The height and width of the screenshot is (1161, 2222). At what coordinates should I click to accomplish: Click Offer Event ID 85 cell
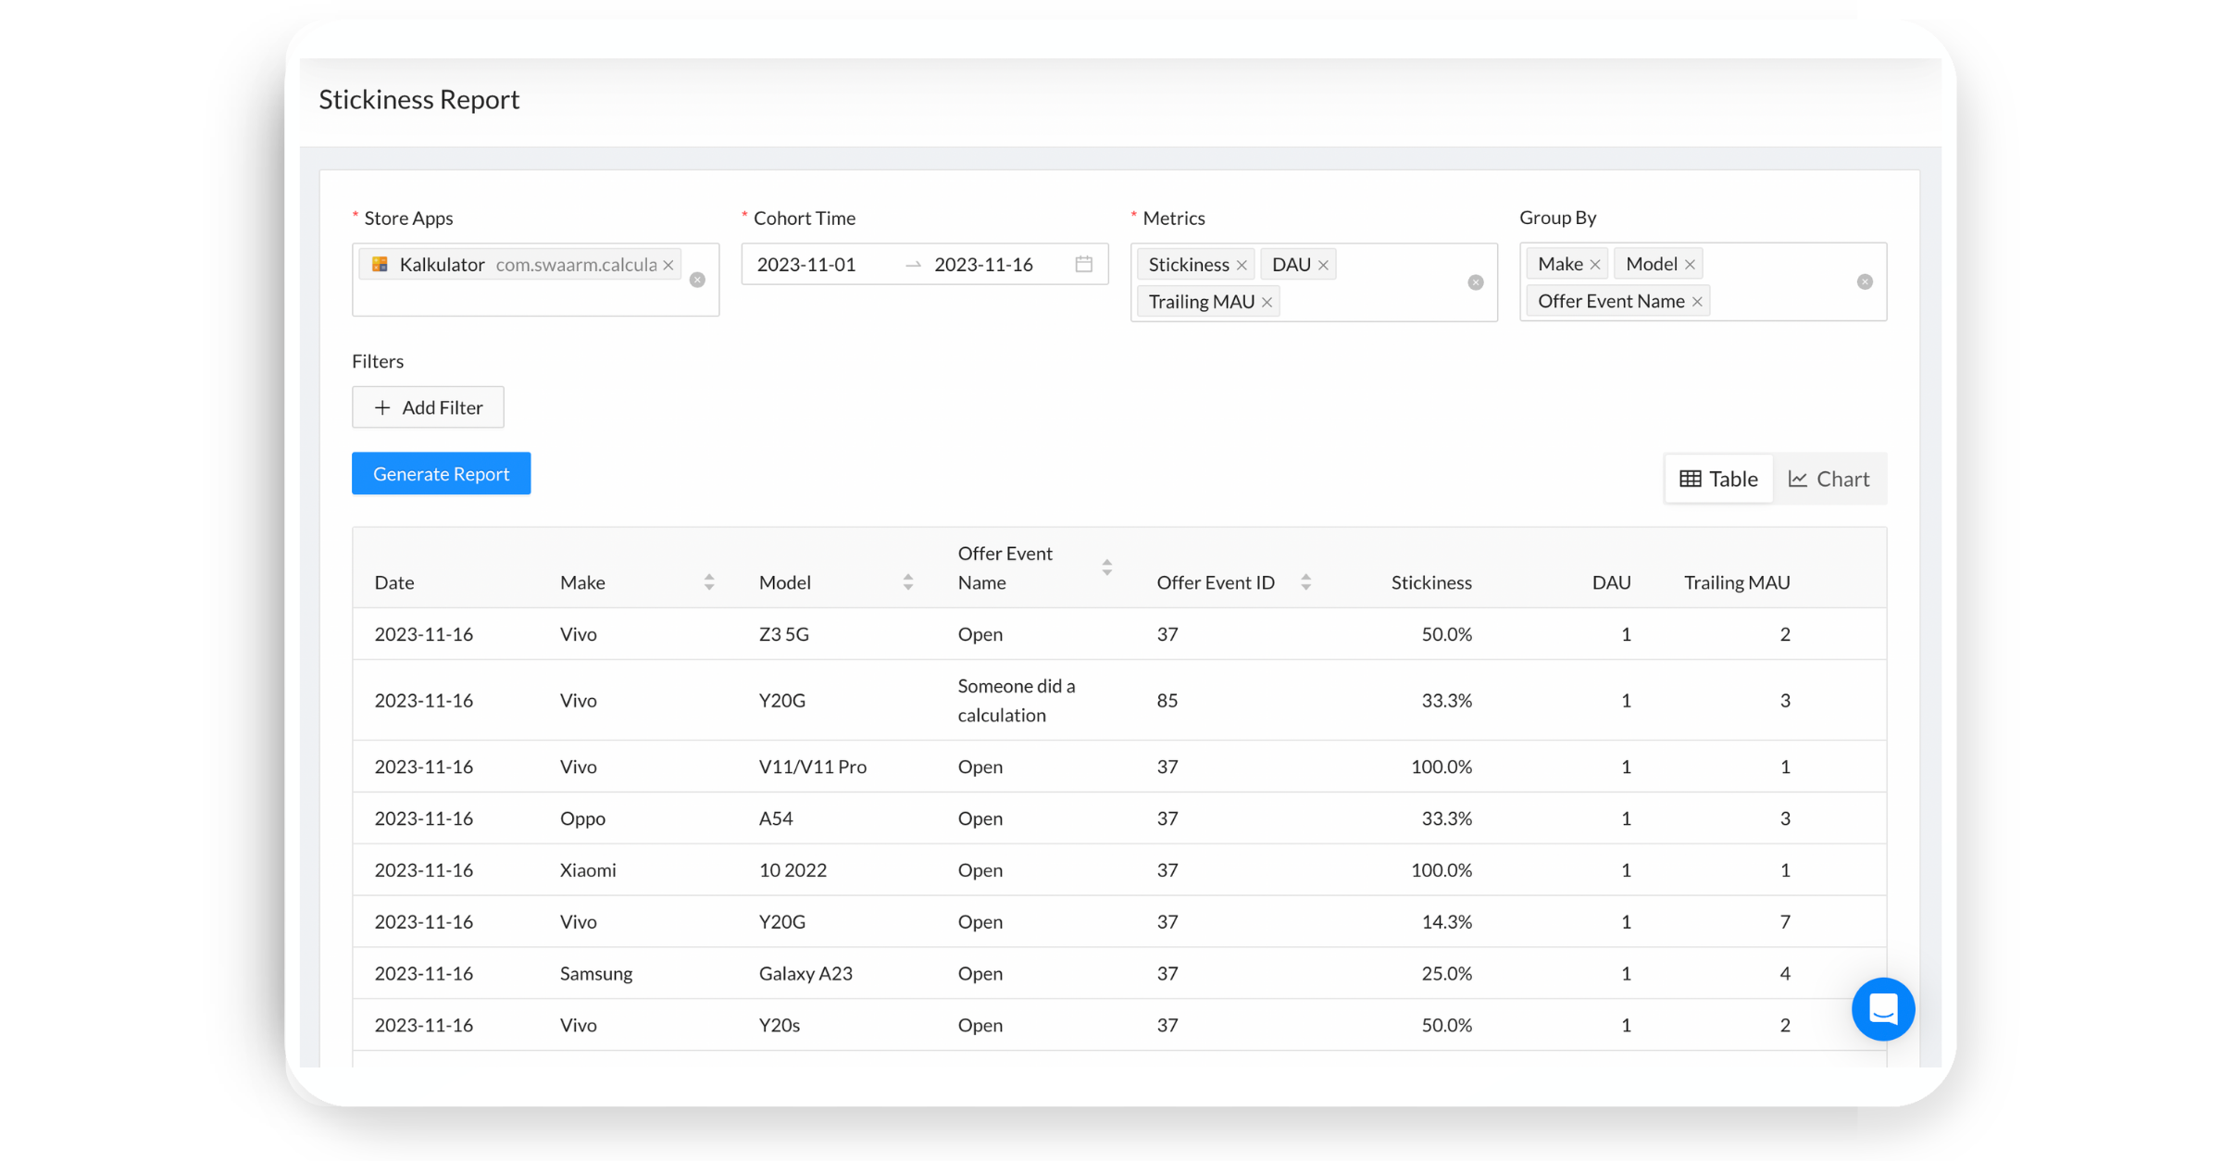tap(1167, 700)
